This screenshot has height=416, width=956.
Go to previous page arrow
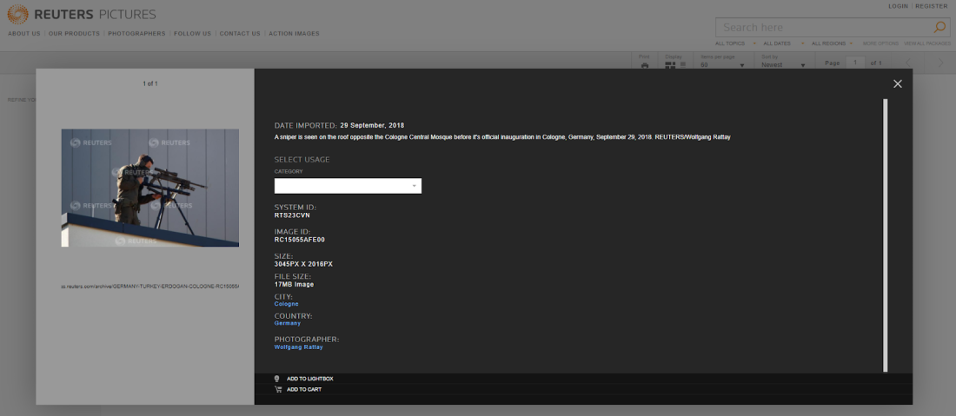tap(908, 63)
